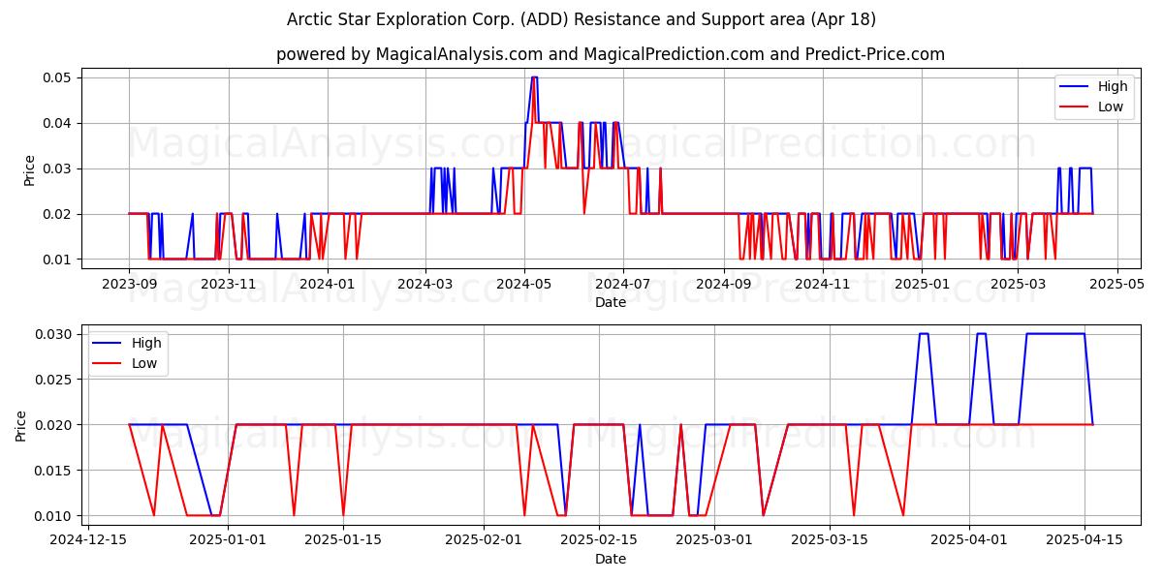Image resolution: width=1163 pixels, height=581 pixels.
Task: Click the 2024-11 x-axis tick label
Action: (822, 284)
